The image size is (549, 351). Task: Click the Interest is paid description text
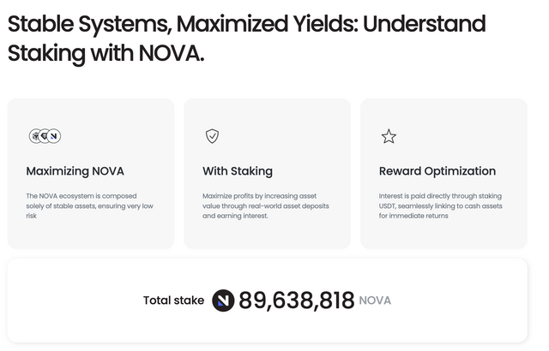click(440, 205)
